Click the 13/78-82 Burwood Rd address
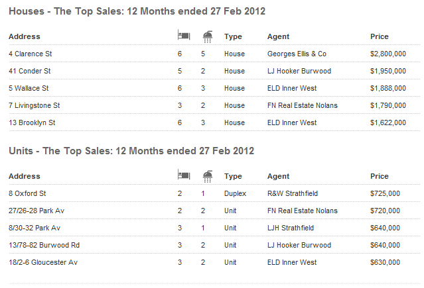Screen dimensions: 424x288 (44, 245)
